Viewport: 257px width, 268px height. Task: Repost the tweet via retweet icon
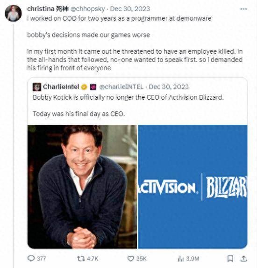point(81,259)
